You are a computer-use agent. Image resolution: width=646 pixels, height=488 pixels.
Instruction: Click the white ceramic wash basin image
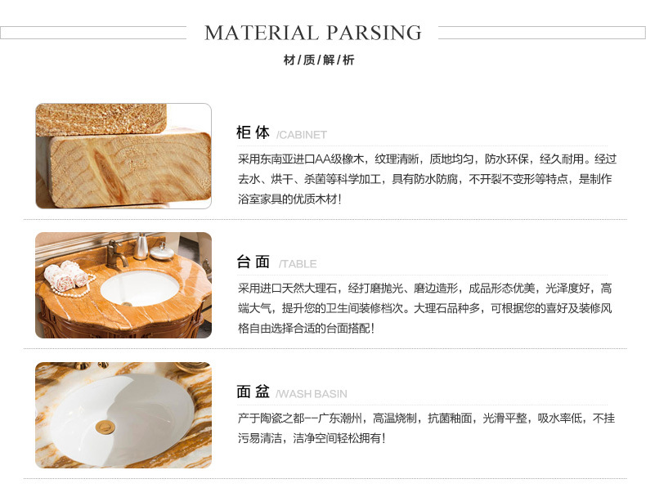click(x=123, y=415)
